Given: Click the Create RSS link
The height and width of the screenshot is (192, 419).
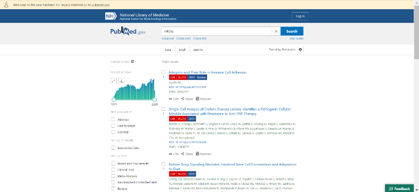Looking at the screenshot, I should tap(200, 38).
